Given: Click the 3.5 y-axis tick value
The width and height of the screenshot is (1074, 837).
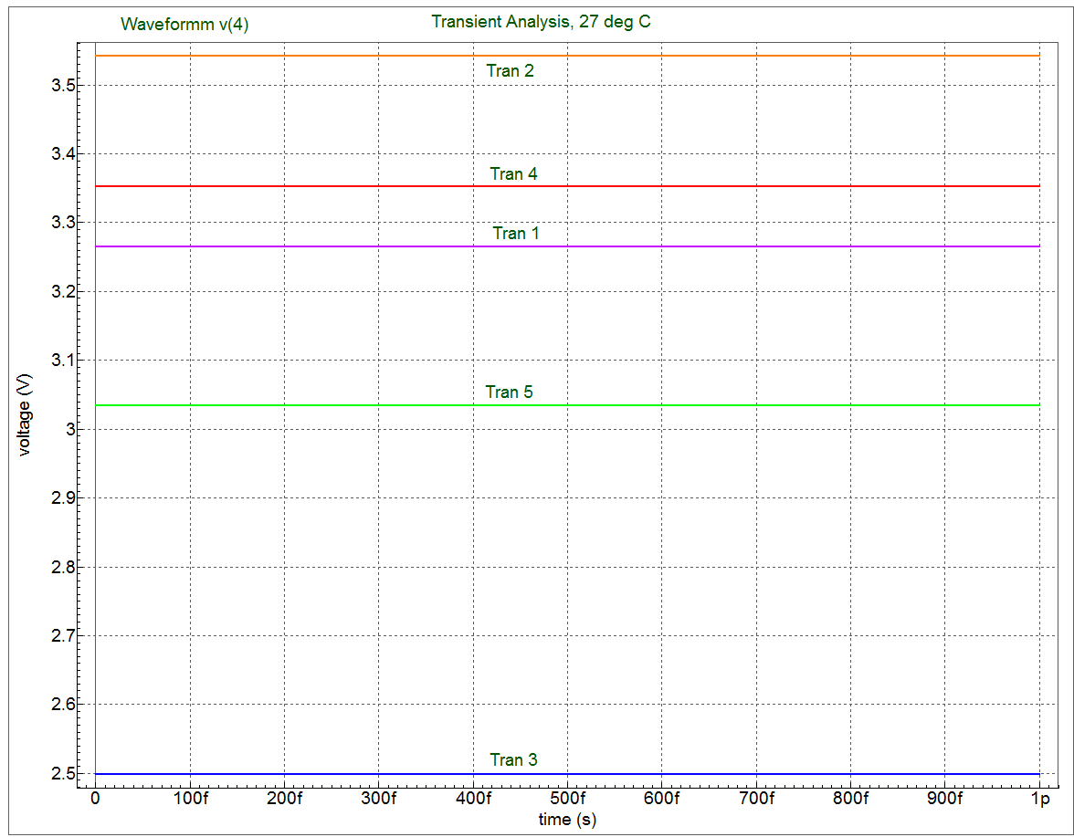Looking at the screenshot, I should tap(63, 86).
